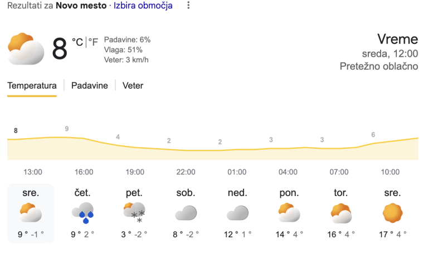Click Tuesday's partly cloudy icon
Image resolution: width=428 pixels, height=254 pixels.
tap(341, 213)
